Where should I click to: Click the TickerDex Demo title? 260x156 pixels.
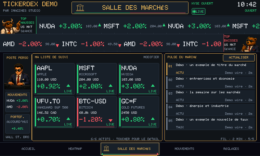tap(30, 4)
